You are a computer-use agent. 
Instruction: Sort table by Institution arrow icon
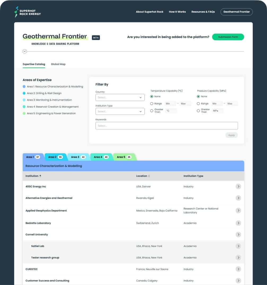[x=40, y=176]
